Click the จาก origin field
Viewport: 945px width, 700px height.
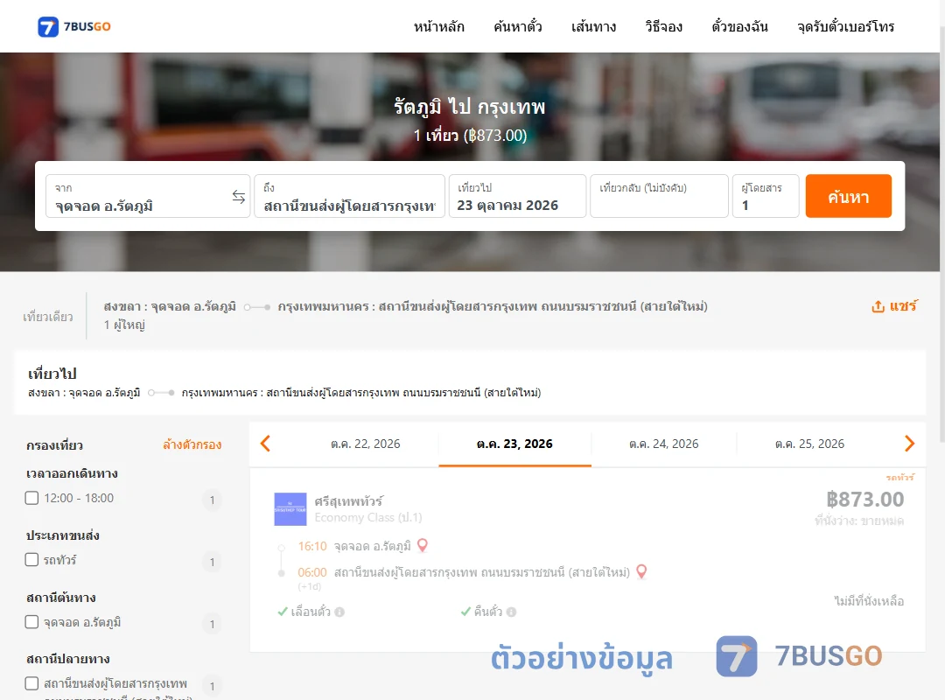coord(148,196)
